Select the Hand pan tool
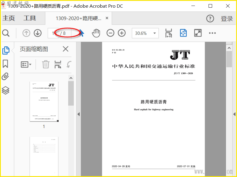Image resolution: width=237 pixels, height=177 pixels. [x=96, y=33]
